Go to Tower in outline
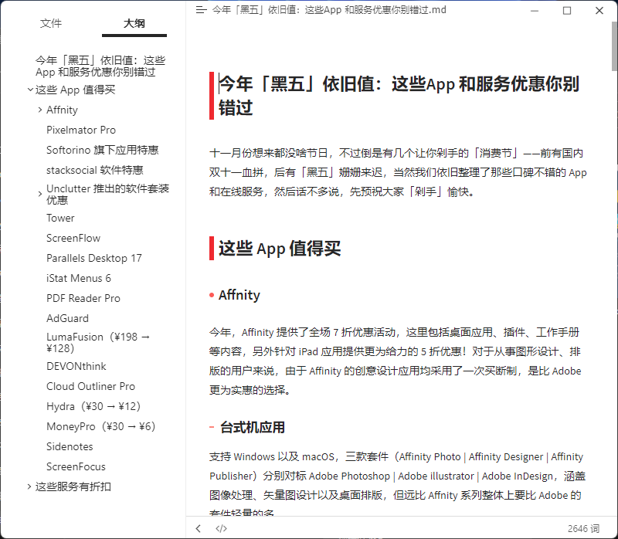This screenshot has width=618, height=539. click(60, 218)
